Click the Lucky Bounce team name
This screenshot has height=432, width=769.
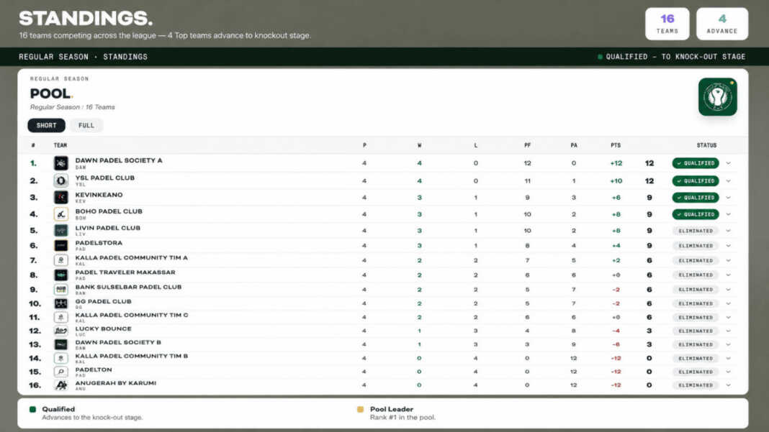click(104, 328)
